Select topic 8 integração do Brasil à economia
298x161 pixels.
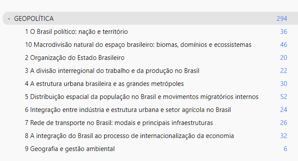129,136
